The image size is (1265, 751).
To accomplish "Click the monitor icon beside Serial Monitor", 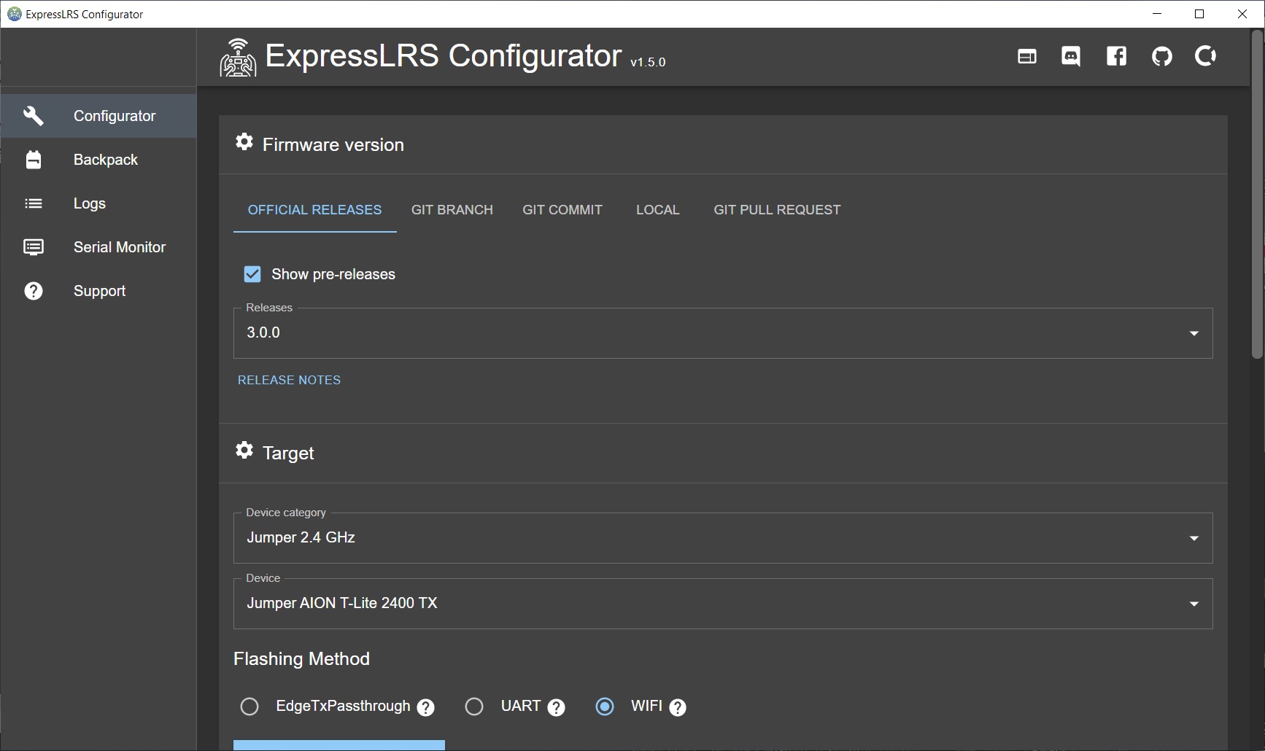I will (x=34, y=247).
